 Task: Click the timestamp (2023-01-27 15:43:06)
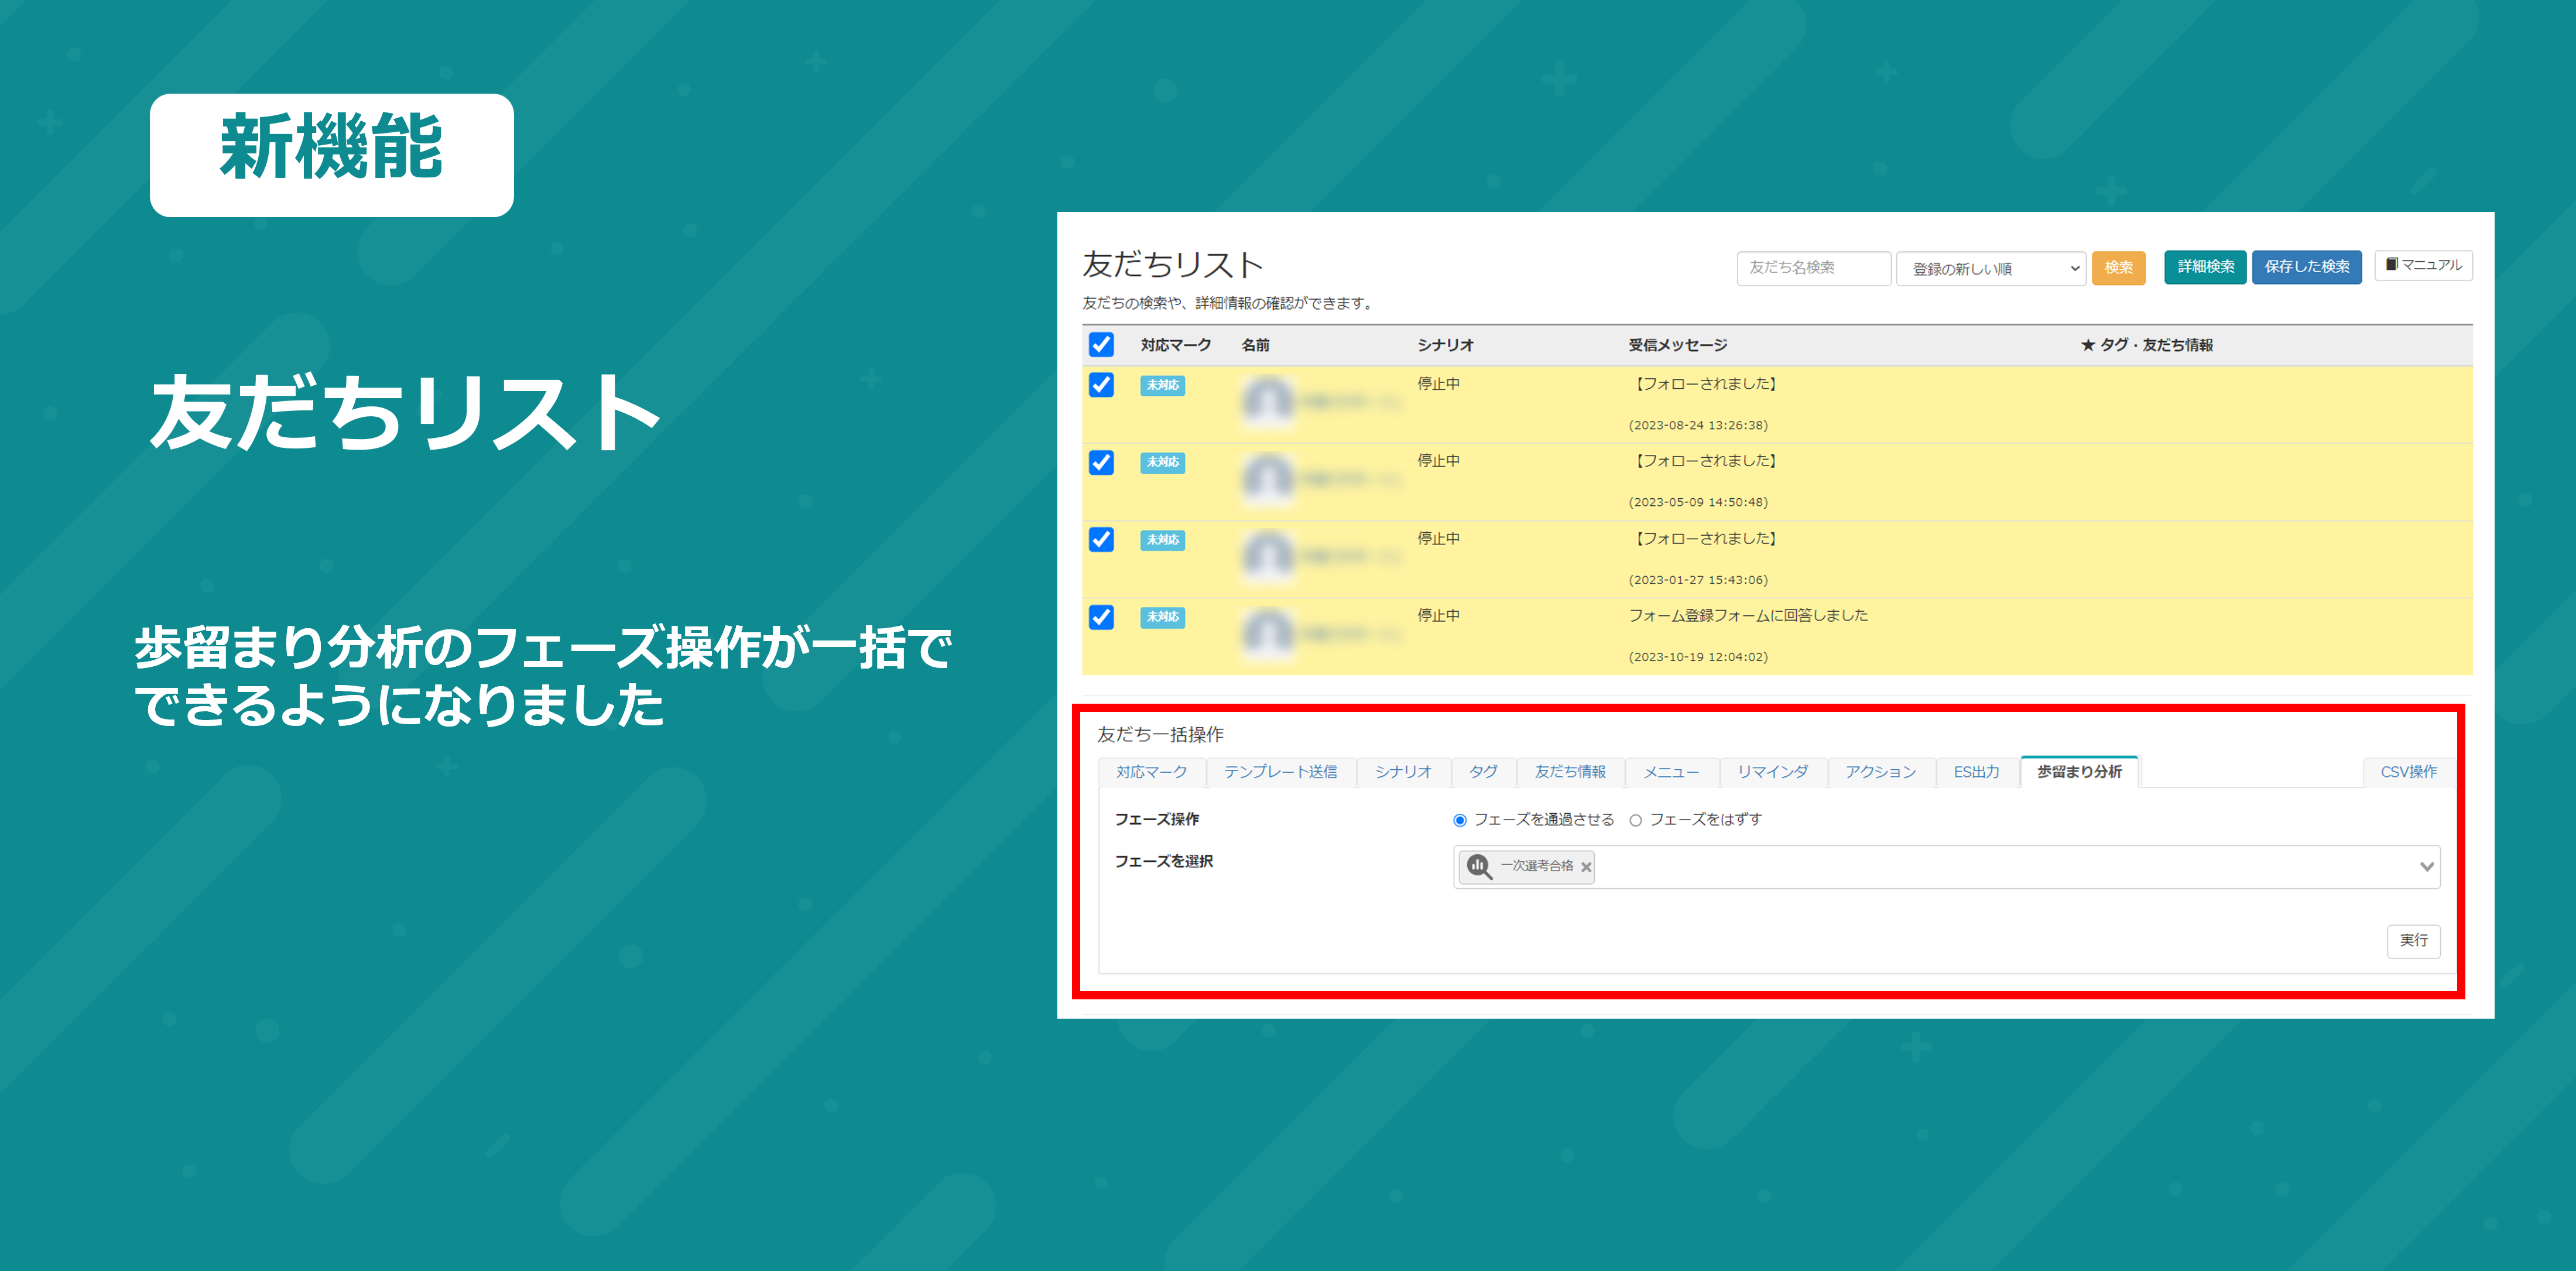[x=1698, y=580]
